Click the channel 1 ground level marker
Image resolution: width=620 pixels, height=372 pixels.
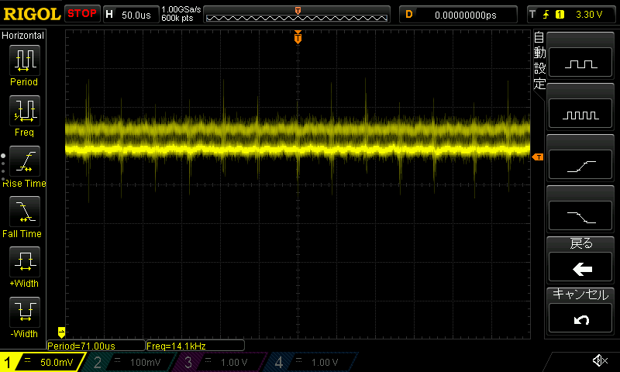tap(61, 332)
